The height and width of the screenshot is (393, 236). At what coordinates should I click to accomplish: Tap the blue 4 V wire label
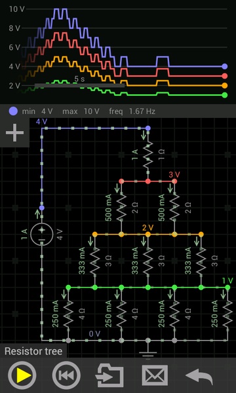click(42, 122)
